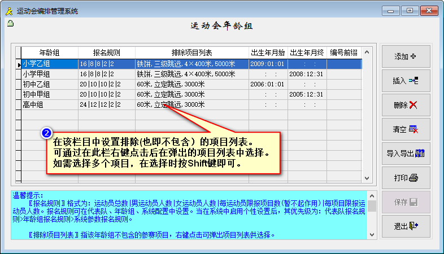Screen dimensions: 444x254
Task: Open the 导入导出 import/export function
Action: coord(405,154)
